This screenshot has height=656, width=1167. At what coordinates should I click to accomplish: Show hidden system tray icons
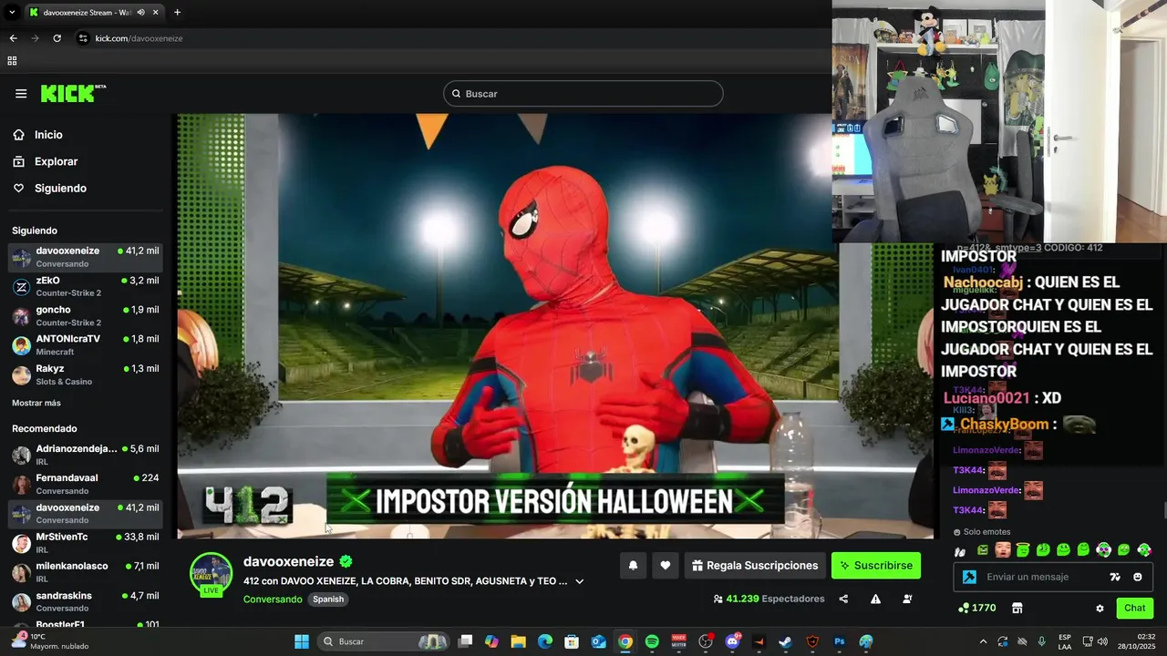coord(983,641)
